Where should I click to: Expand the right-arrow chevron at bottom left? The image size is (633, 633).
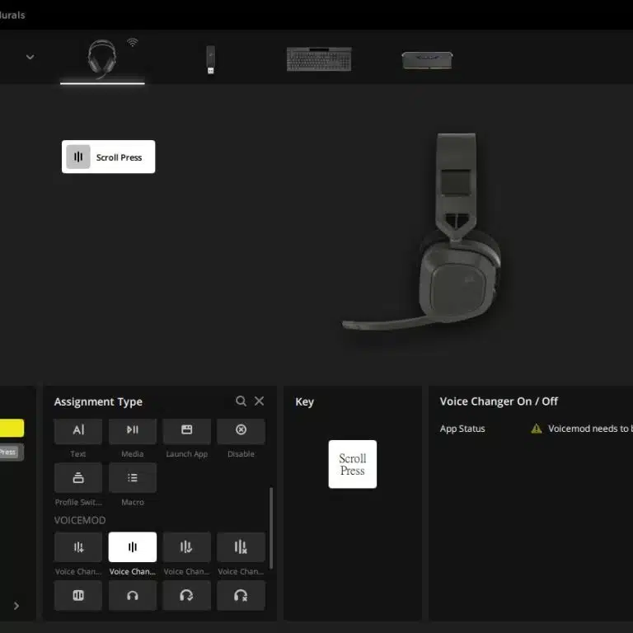point(16,606)
